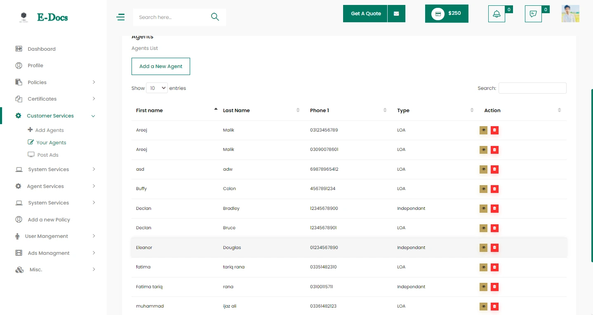Open the Add Agents submenu link

click(x=46, y=130)
